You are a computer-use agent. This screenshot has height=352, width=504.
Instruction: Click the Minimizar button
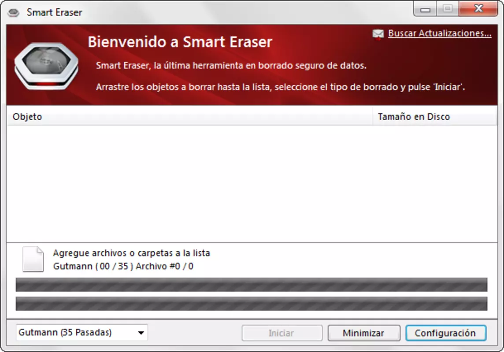click(364, 333)
